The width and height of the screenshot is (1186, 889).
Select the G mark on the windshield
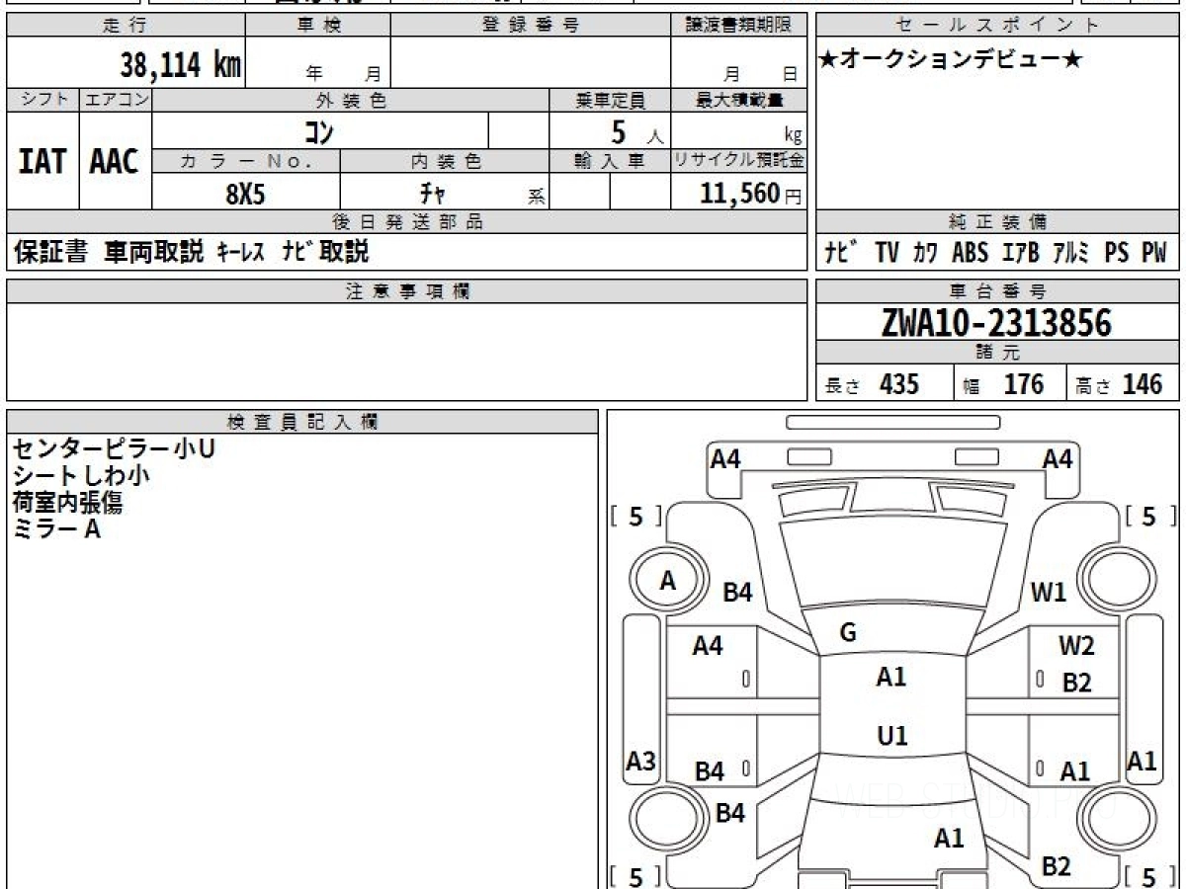847,633
